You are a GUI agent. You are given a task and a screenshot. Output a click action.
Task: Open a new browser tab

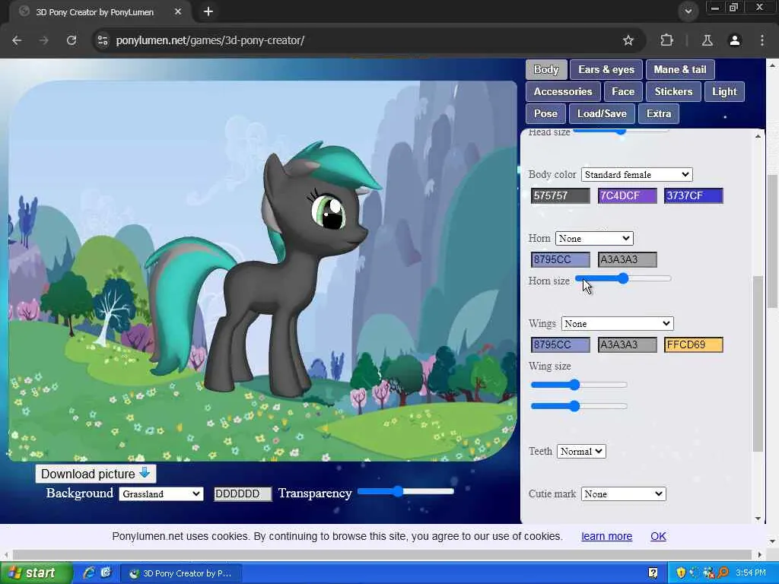coord(208,11)
